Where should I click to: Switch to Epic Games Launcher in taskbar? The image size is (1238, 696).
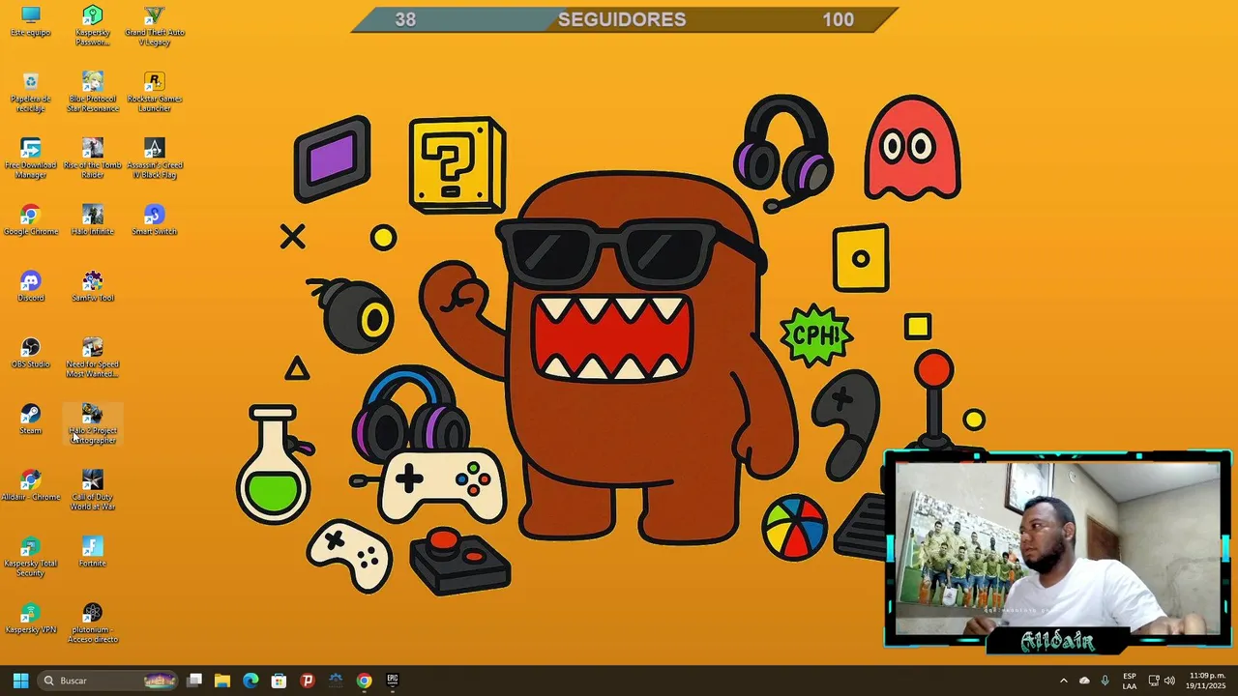[x=392, y=681]
